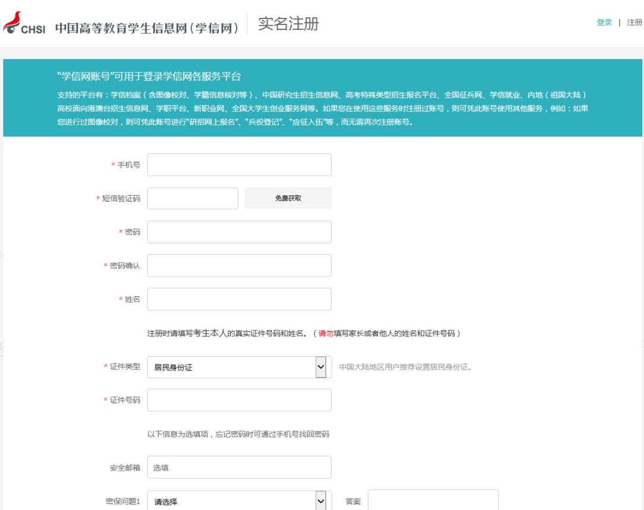Click the arrow of 密保问题1 dropdown
The image size is (644, 510).
click(x=321, y=501)
